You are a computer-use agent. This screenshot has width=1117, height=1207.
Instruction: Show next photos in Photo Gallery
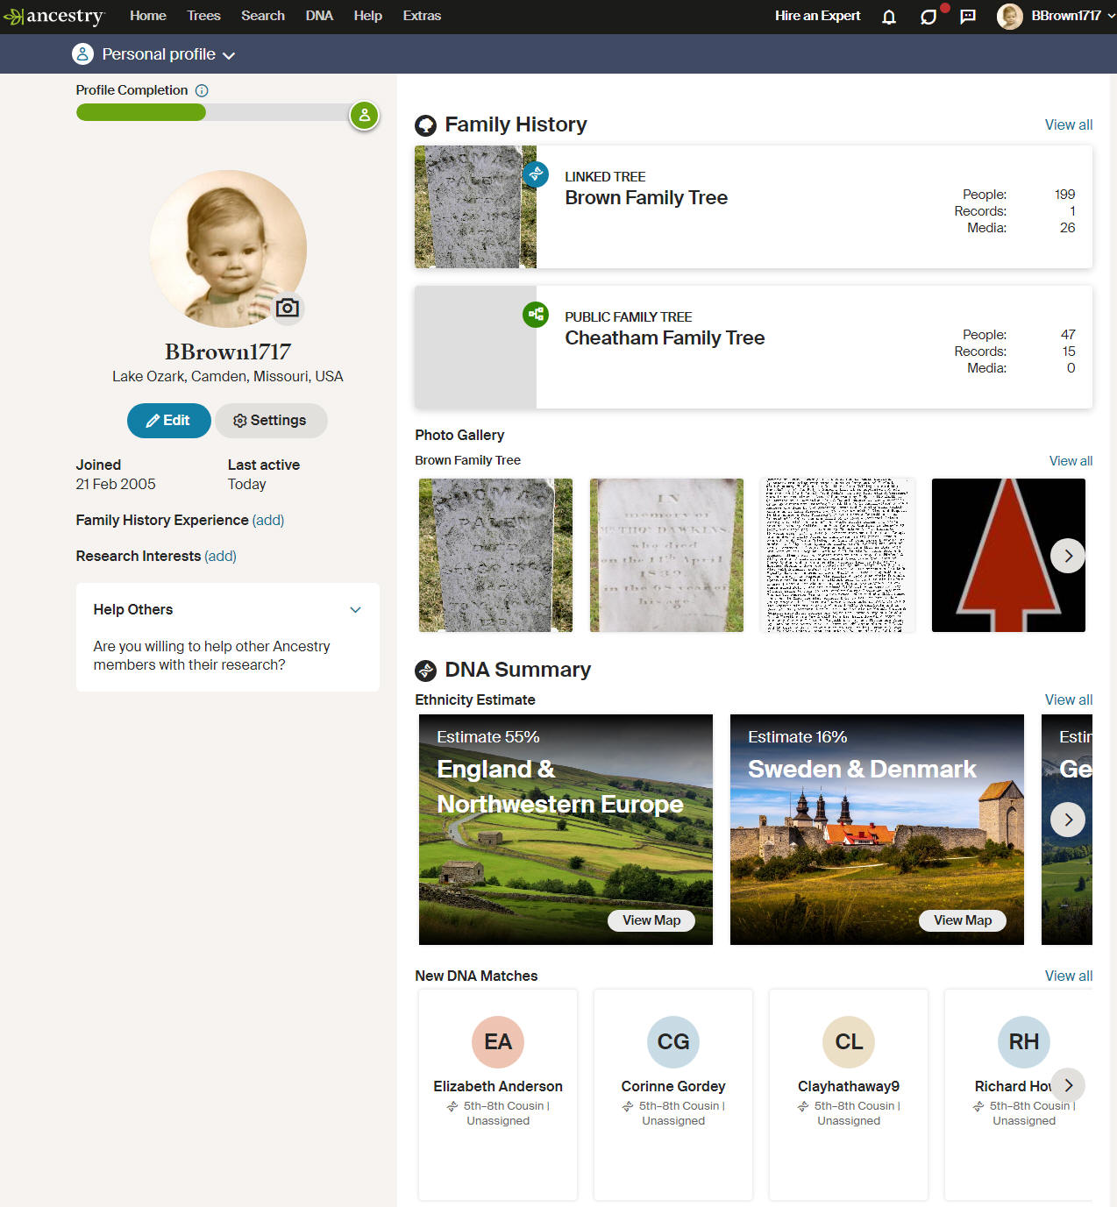click(x=1067, y=556)
